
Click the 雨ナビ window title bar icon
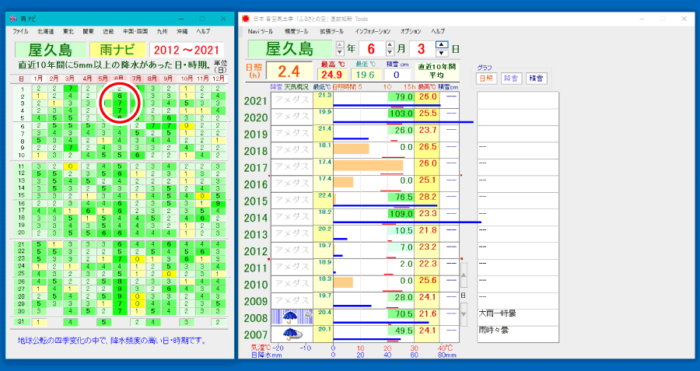tap(11, 18)
